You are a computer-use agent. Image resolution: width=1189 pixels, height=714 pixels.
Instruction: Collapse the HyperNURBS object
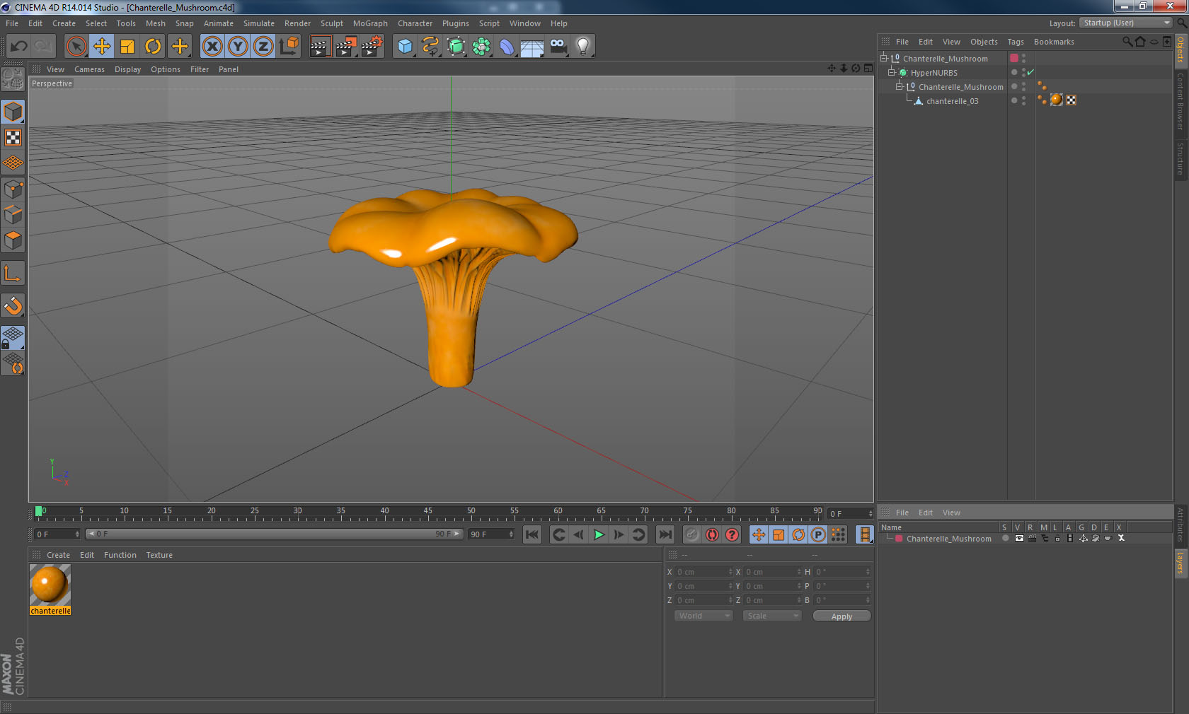point(892,72)
